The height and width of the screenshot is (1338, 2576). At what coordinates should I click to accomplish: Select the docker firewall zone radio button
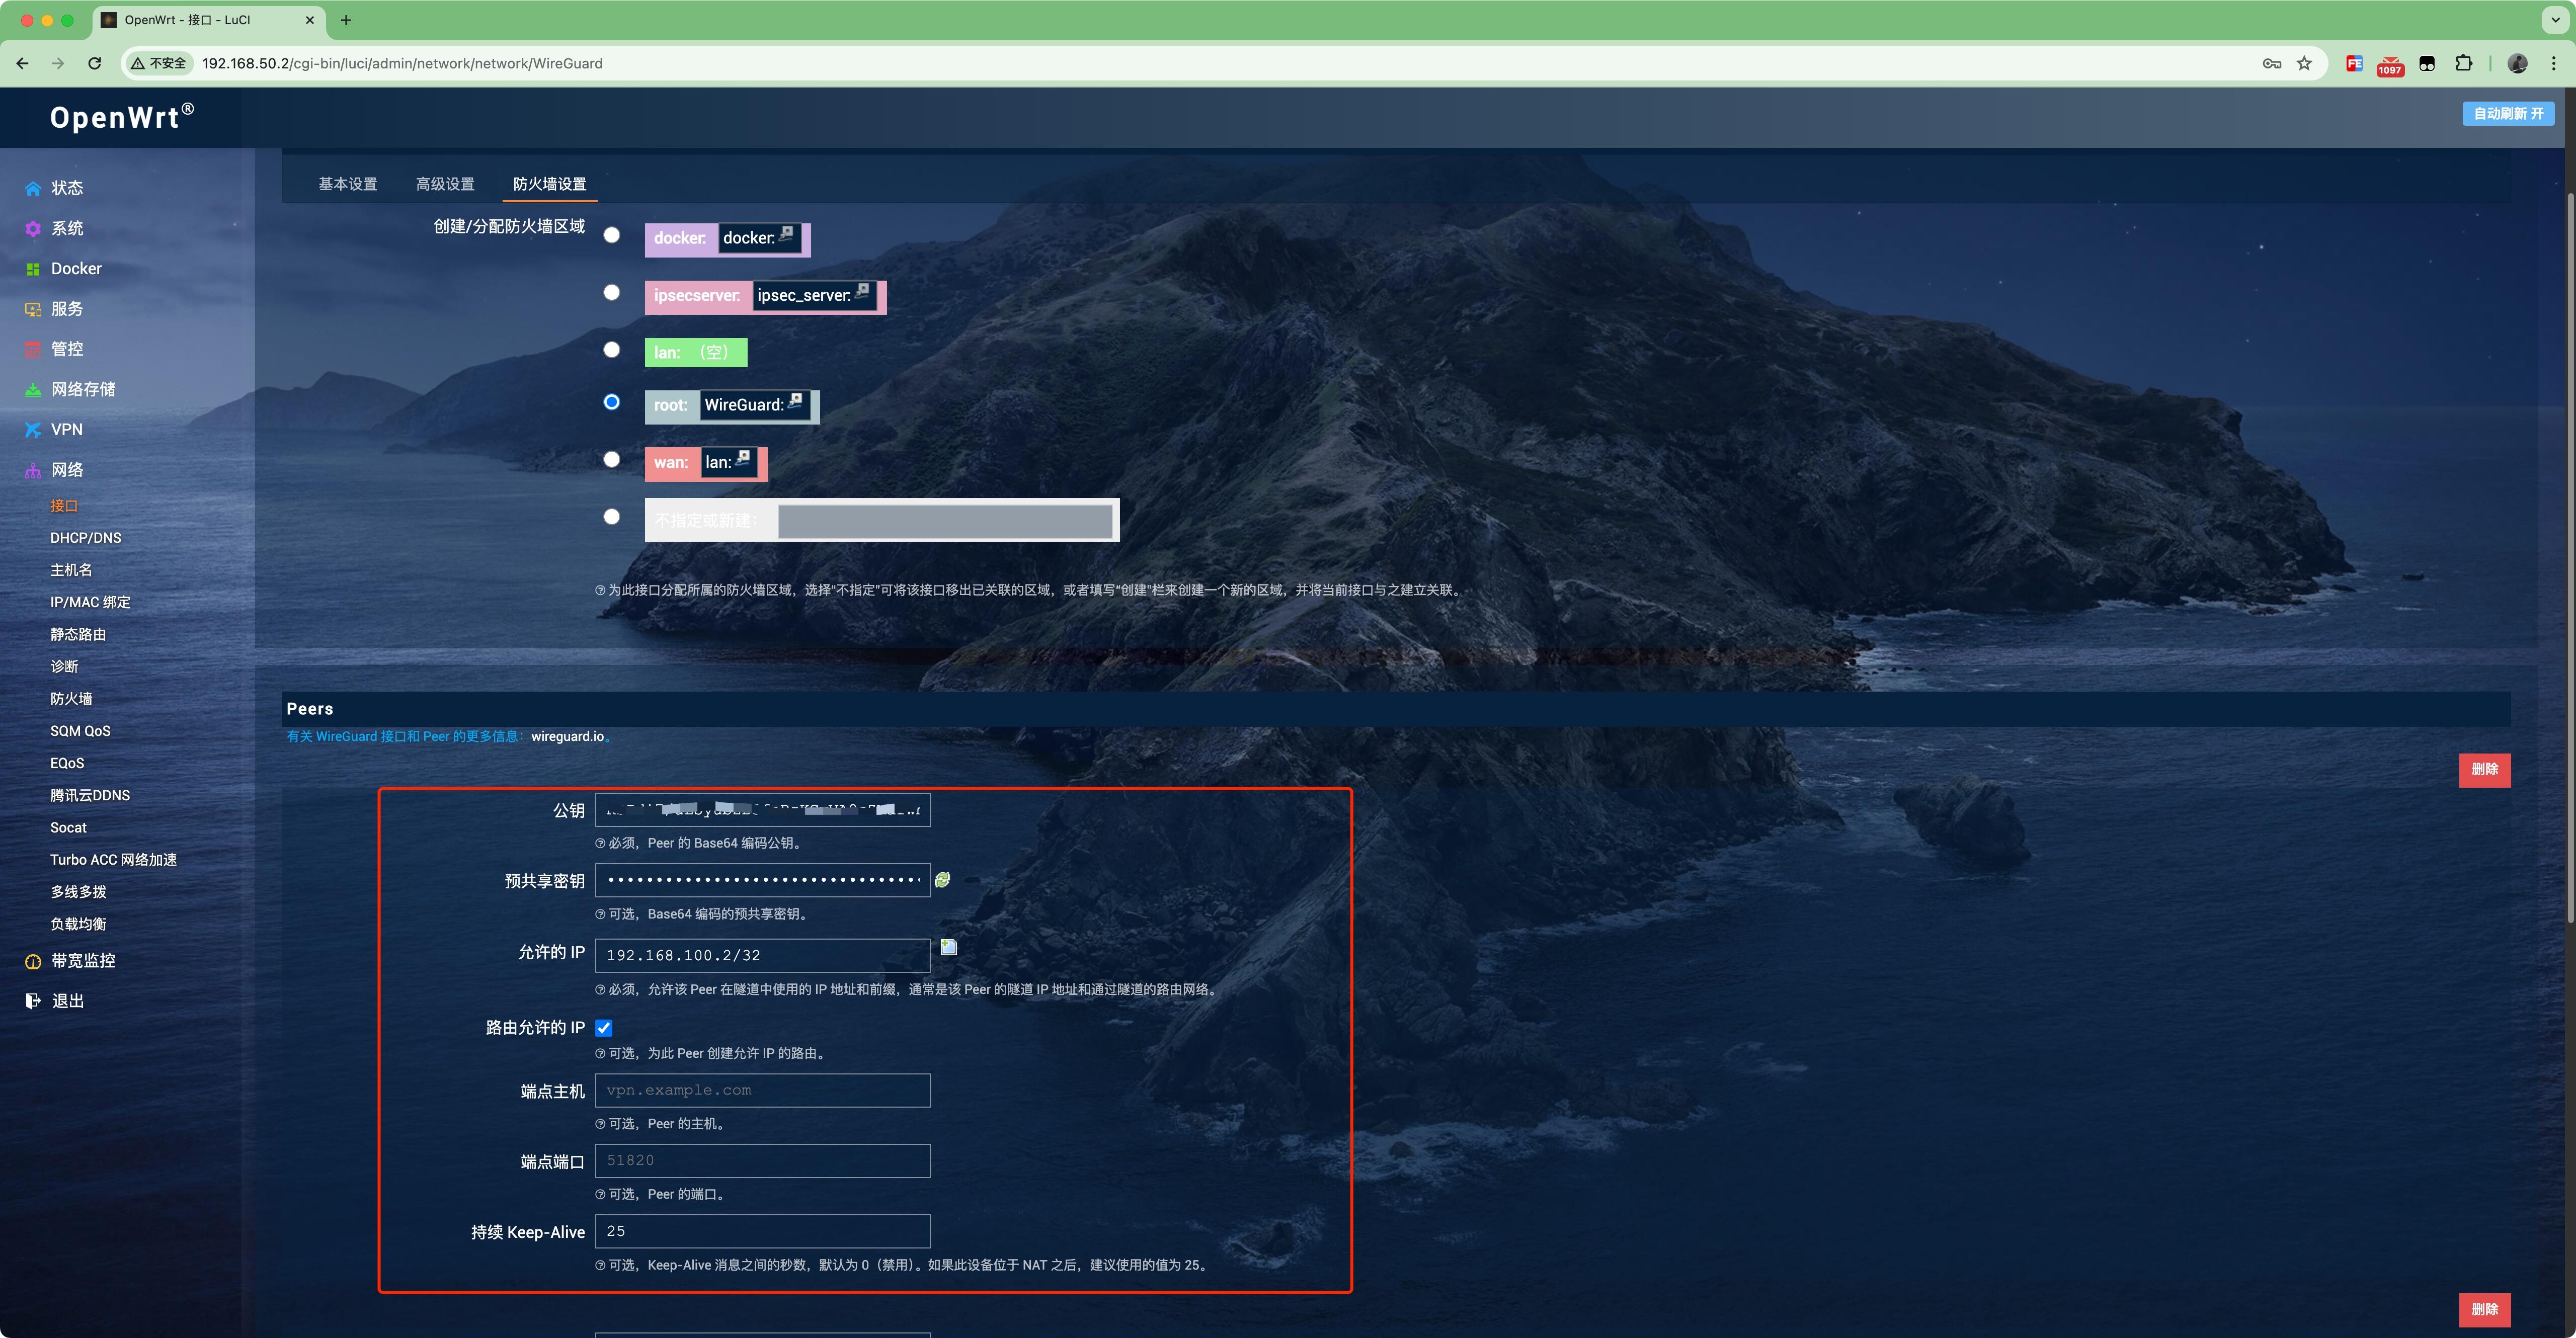point(611,235)
